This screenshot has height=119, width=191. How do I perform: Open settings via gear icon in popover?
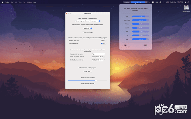(x=125, y=45)
